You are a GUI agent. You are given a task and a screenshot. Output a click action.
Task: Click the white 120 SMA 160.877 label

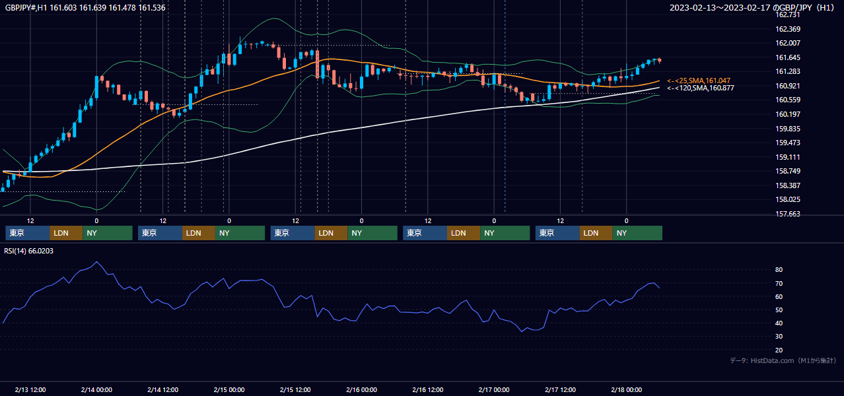(x=700, y=88)
